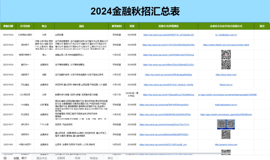270x160 pixels.
Task: Select the 北京绿色交易所 company cell
Action: [x=25, y=35]
